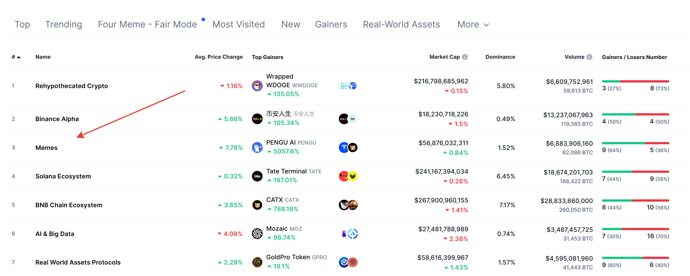Screen dimensions: 690x276
Task: Click the 币安人生 coin icon
Action: (x=257, y=119)
